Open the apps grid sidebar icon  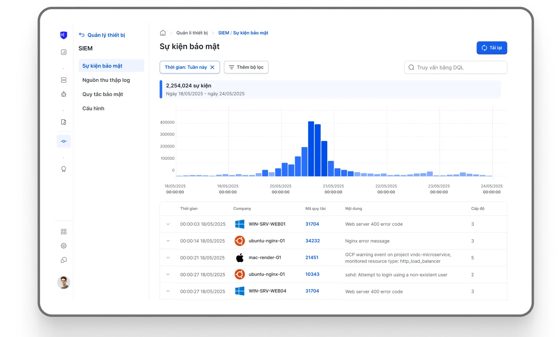pyautogui.click(x=64, y=232)
